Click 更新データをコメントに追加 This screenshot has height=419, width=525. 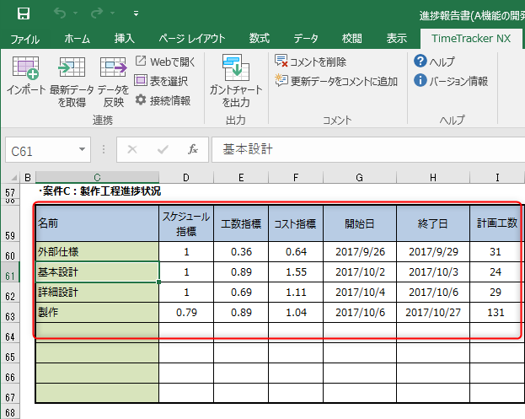(x=336, y=81)
